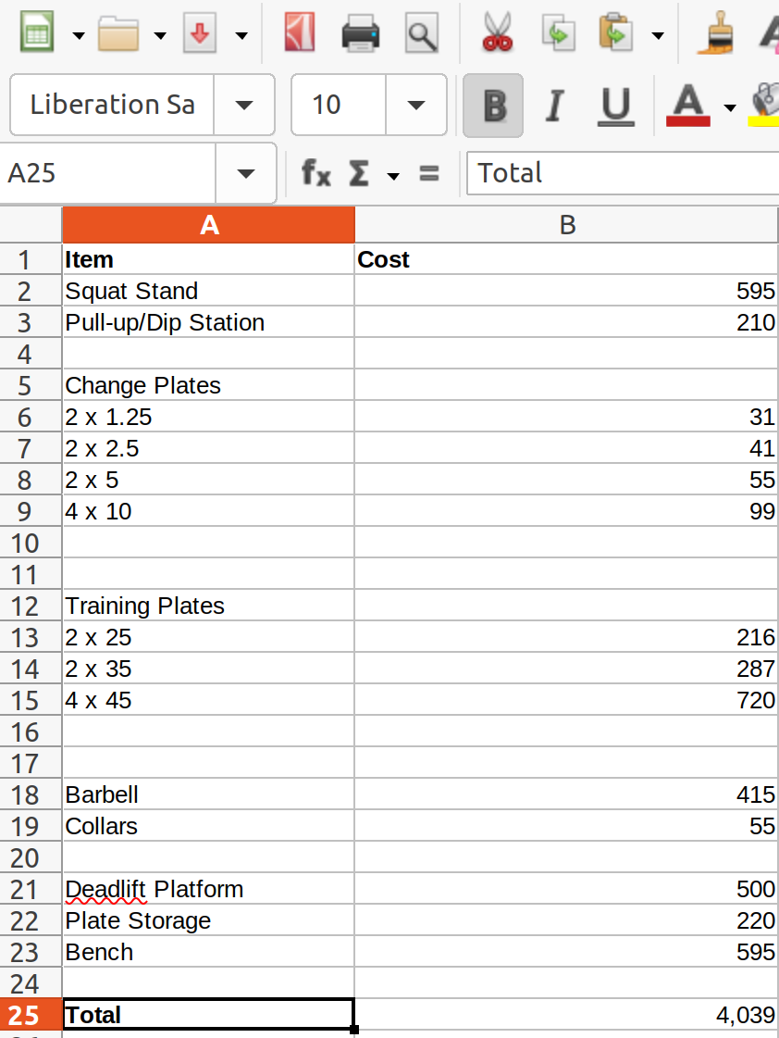Select row 12 header
The image size is (779, 1038).
pos(26,607)
